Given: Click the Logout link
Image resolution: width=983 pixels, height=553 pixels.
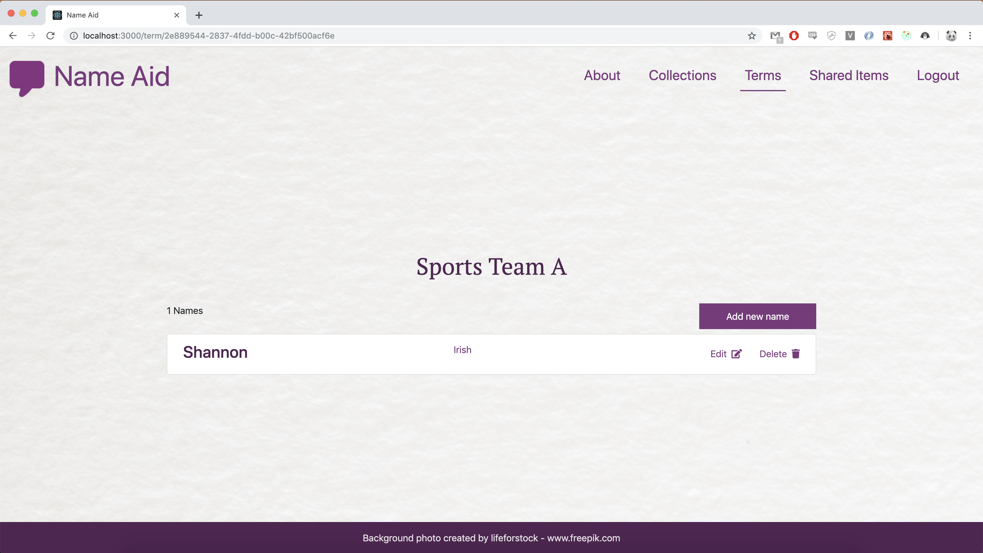Looking at the screenshot, I should [x=938, y=75].
